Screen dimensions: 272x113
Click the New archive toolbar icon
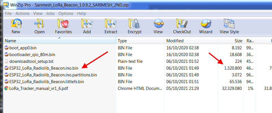tap(16, 24)
